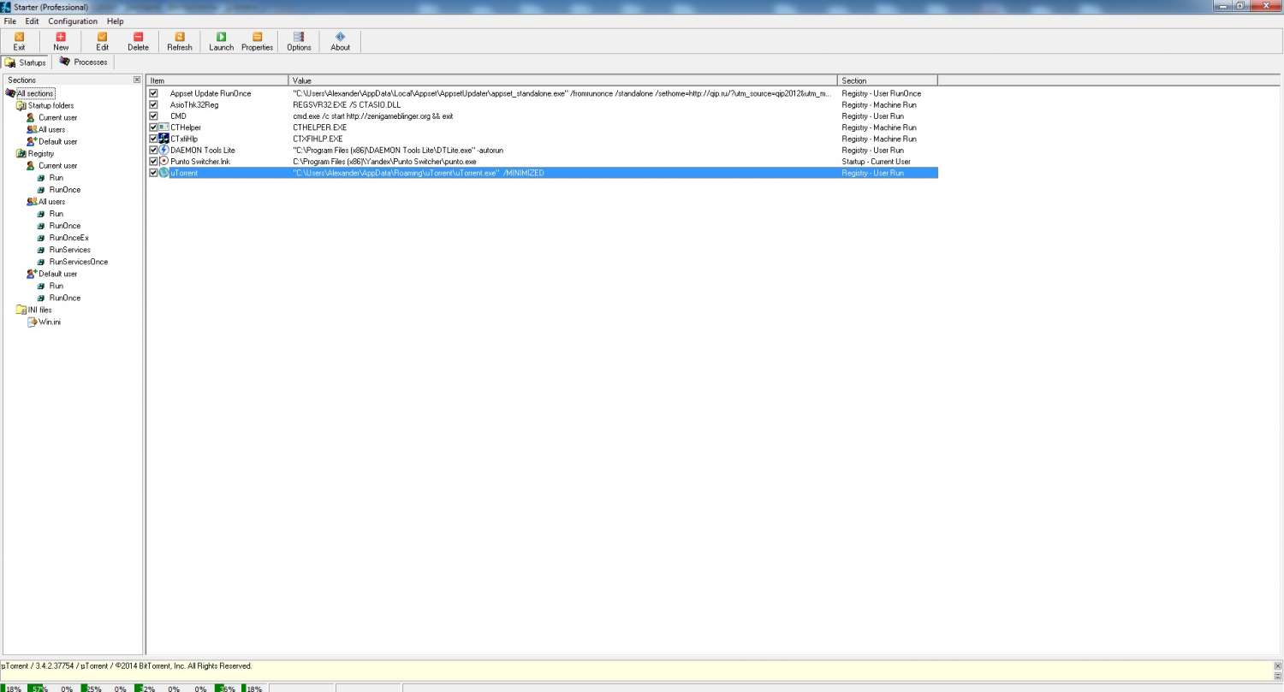The width and height of the screenshot is (1284, 692).
Task: Switch to the Processes tab
Action: tap(84, 62)
